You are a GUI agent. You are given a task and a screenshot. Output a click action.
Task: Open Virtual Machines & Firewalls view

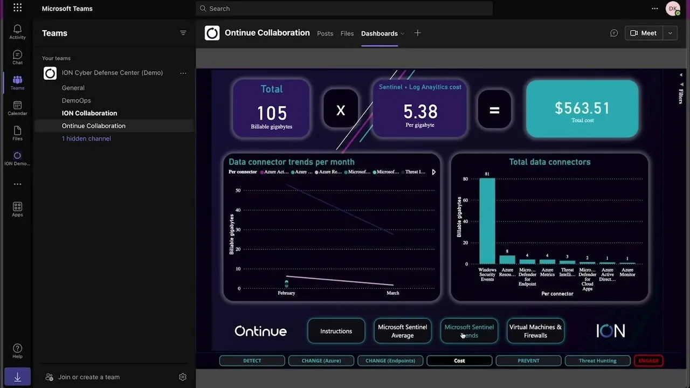coord(535,331)
